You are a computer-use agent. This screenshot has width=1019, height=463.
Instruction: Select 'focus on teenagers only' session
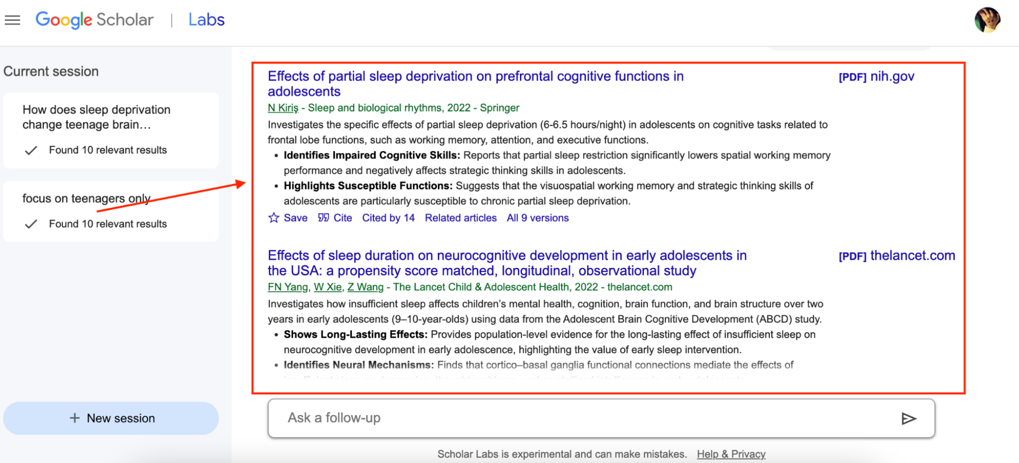click(x=111, y=211)
